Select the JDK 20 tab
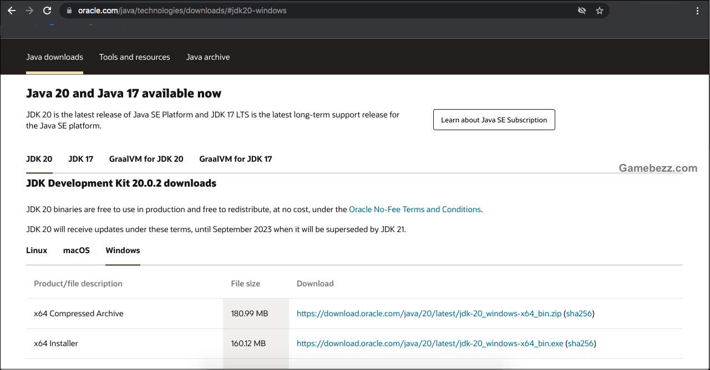The width and height of the screenshot is (710, 370). pyautogui.click(x=39, y=159)
